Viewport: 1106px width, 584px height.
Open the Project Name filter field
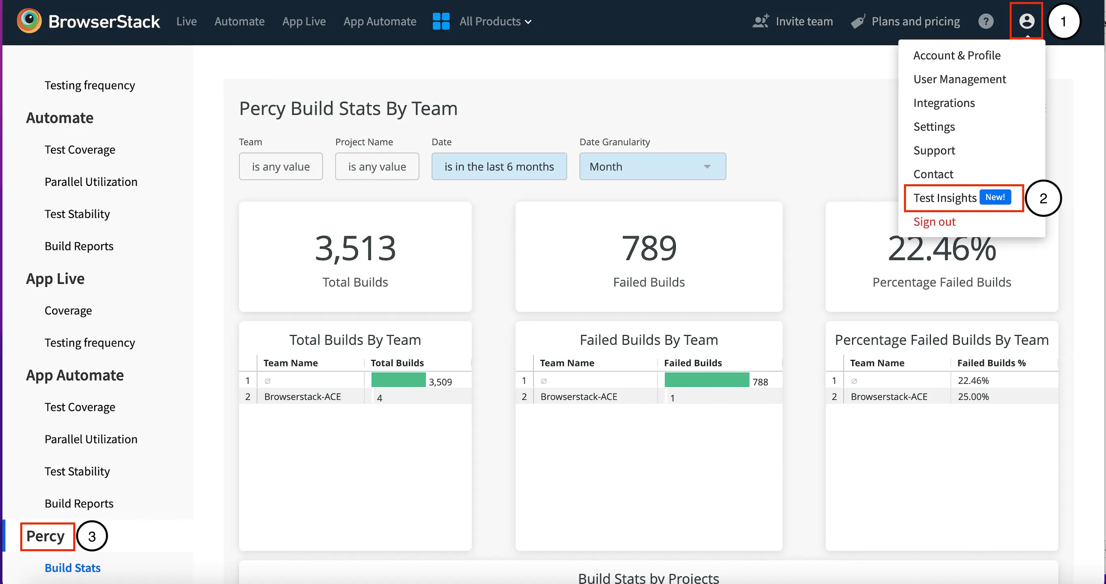[376, 166]
